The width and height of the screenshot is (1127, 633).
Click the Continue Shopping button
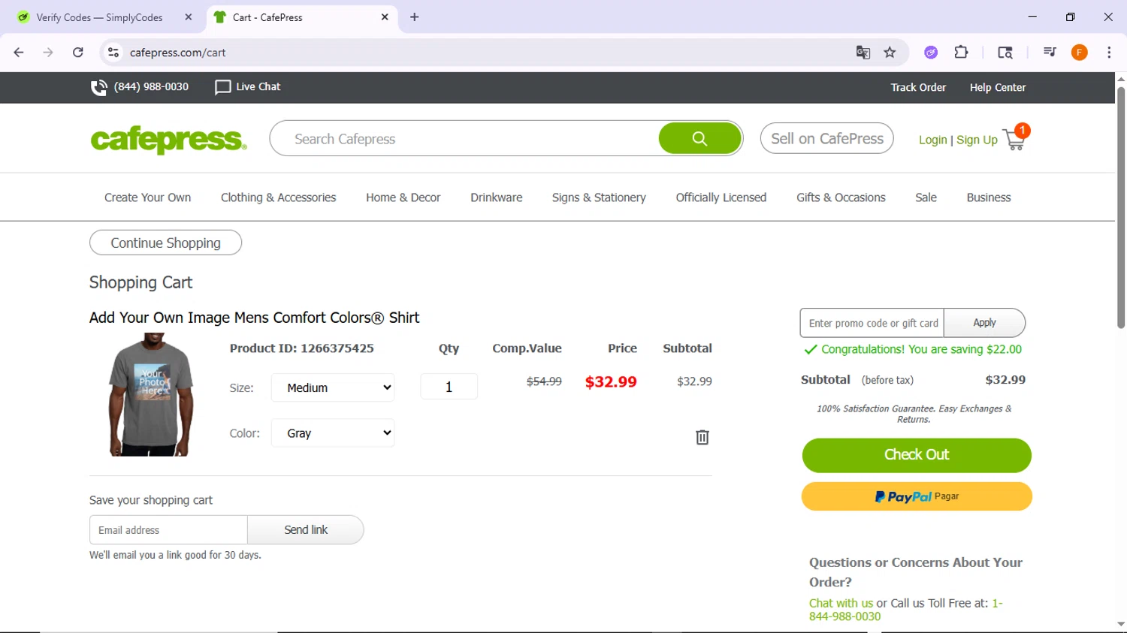pos(165,243)
